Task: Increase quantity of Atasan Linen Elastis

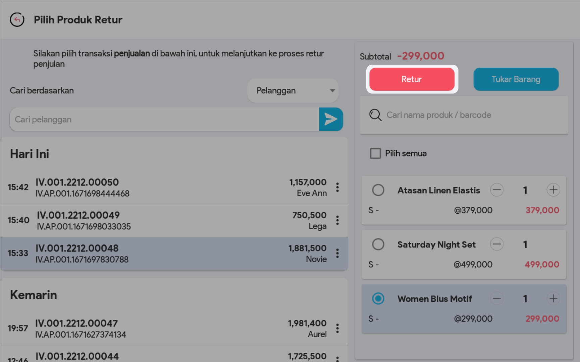Action: click(x=553, y=190)
